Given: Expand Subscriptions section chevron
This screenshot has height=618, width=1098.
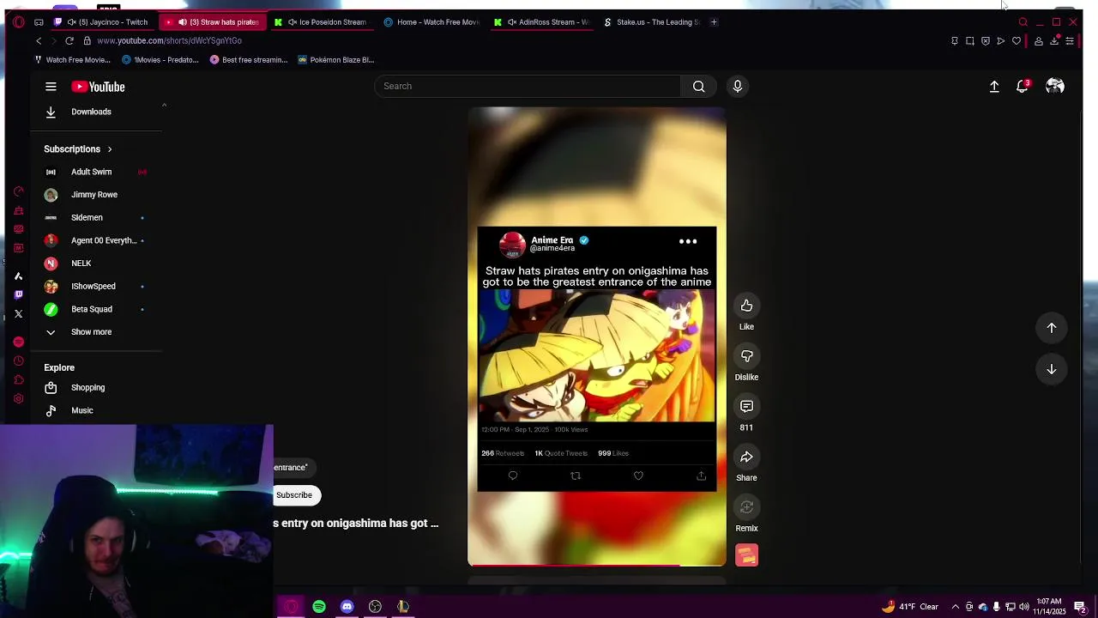Looking at the screenshot, I should click(x=110, y=149).
